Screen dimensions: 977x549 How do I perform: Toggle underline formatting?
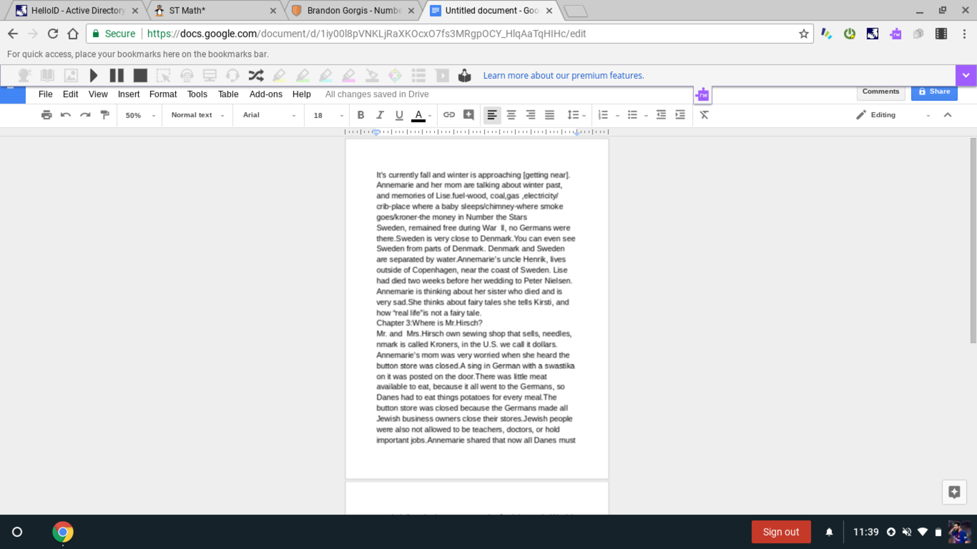click(399, 115)
